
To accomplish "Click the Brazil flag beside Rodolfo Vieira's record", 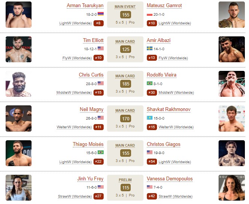I will (x=149, y=83).
